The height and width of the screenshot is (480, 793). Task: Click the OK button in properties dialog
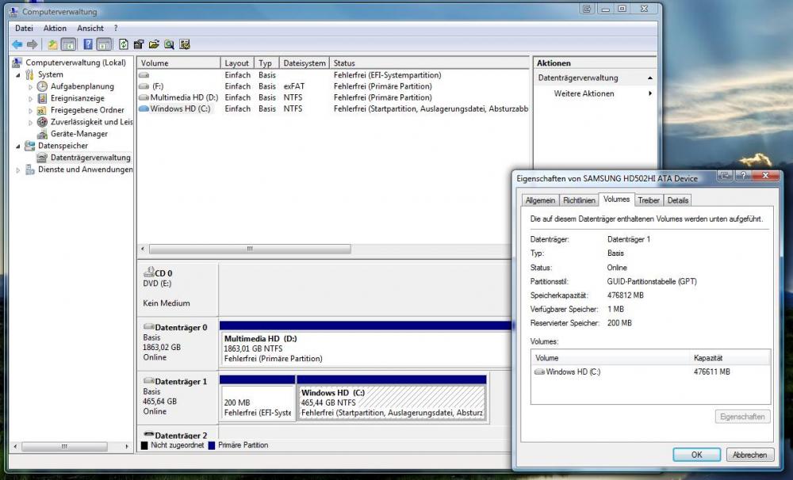coord(696,455)
